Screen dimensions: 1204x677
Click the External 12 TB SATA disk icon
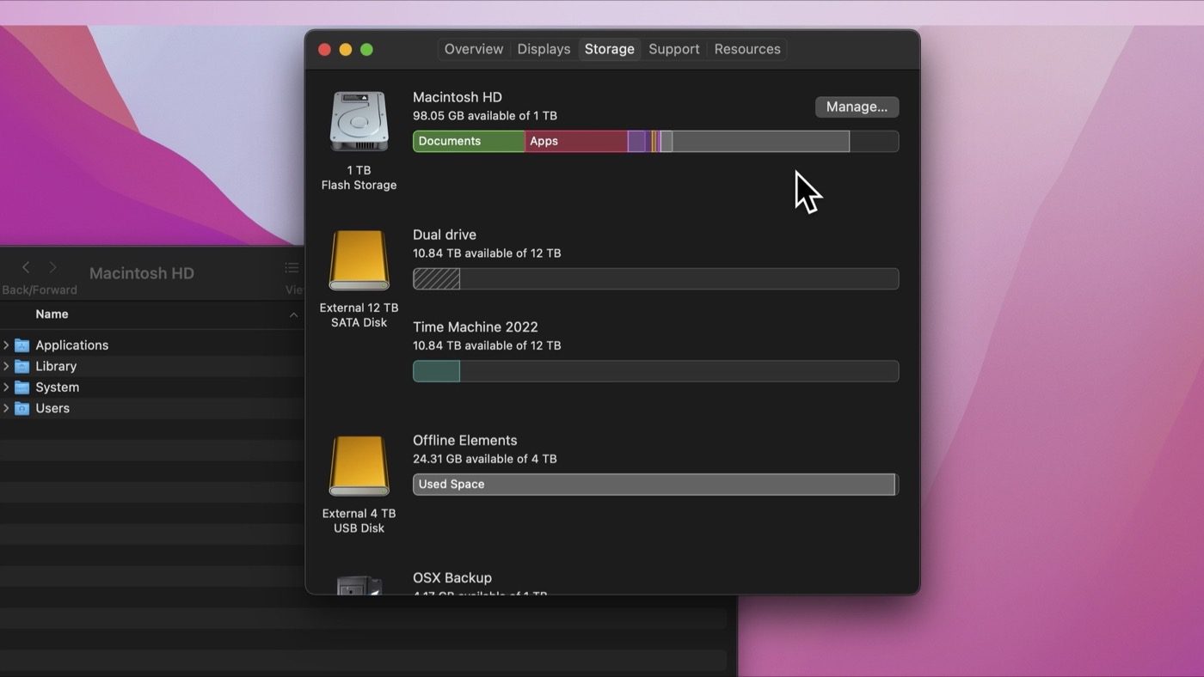coord(359,260)
